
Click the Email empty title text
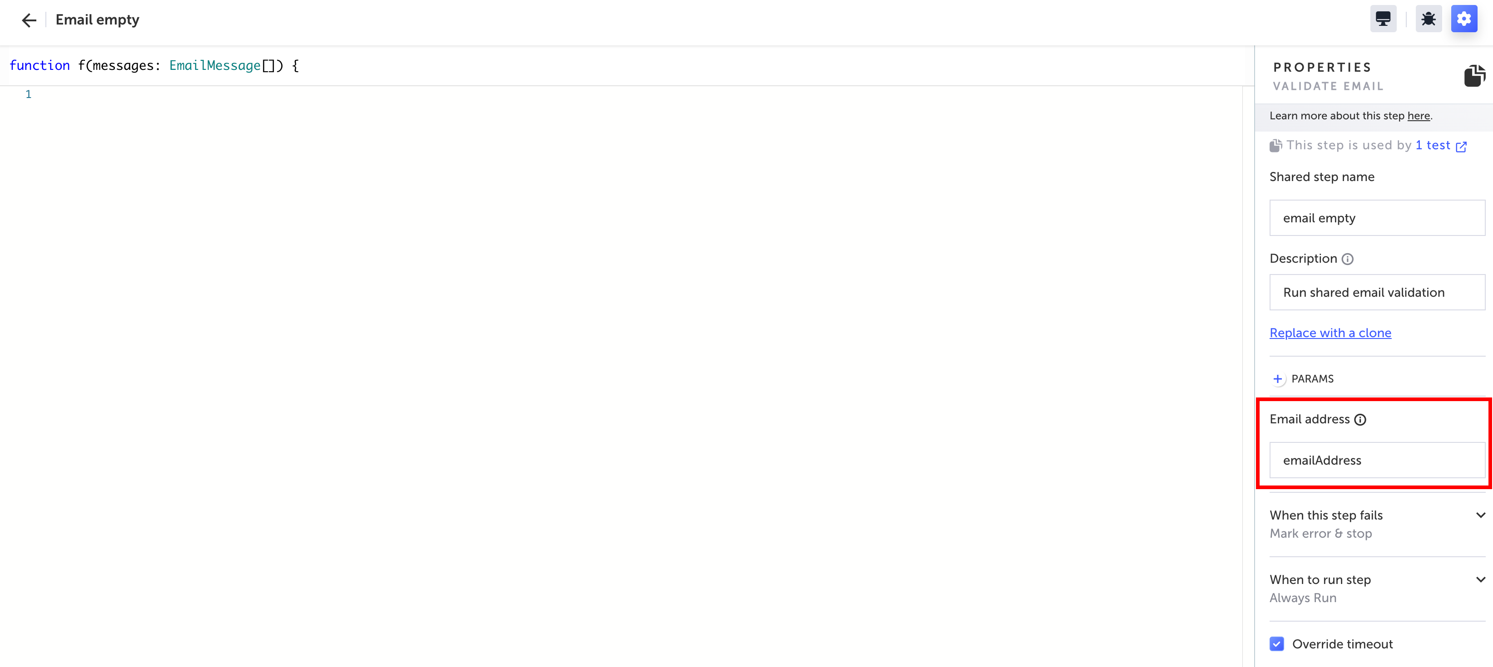pos(97,20)
